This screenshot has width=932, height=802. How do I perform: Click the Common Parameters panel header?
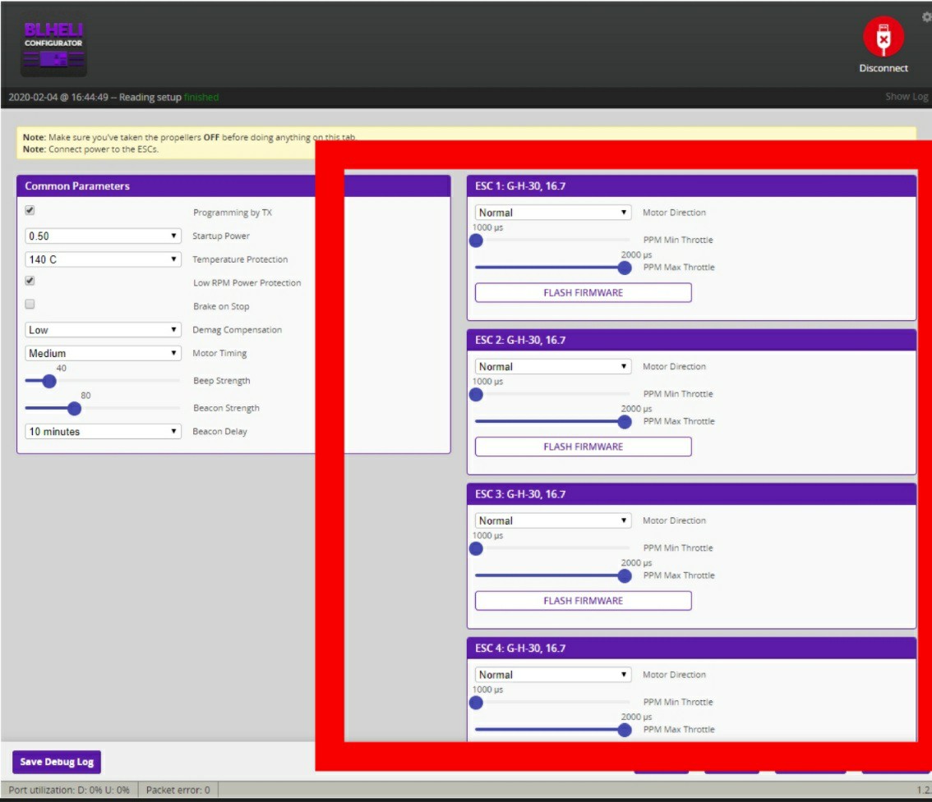tap(233, 186)
